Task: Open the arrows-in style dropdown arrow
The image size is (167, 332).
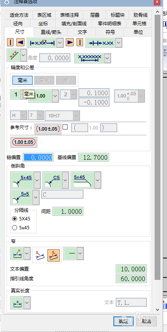Action: click(x=118, y=43)
